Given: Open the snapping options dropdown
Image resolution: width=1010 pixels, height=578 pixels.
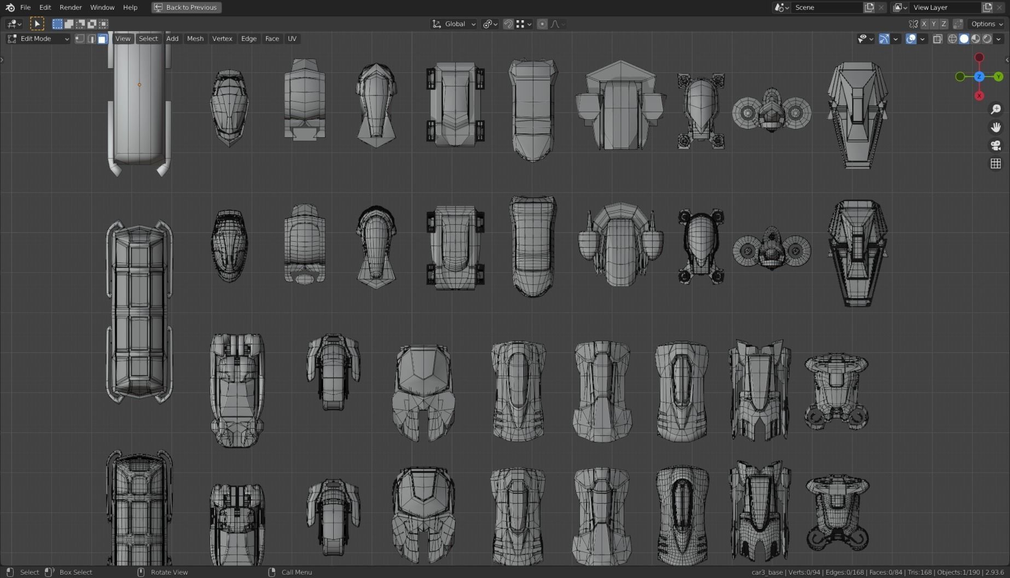Looking at the screenshot, I should [524, 24].
